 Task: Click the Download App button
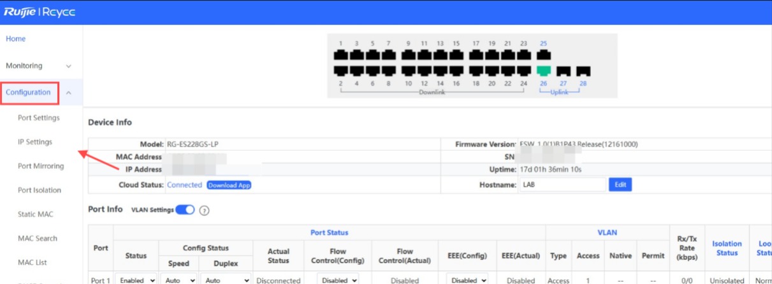pyautogui.click(x=228, y=185)
